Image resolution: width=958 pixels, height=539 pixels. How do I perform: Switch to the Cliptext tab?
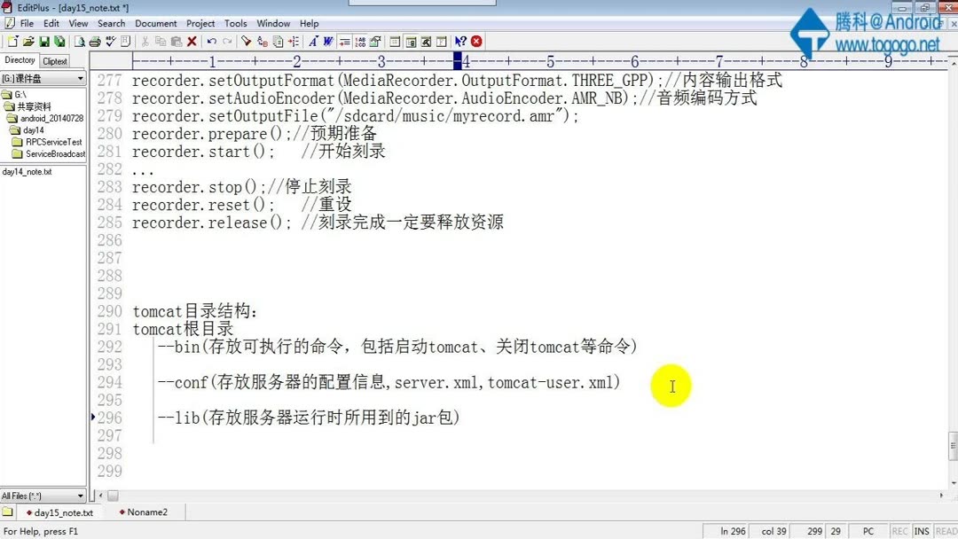pos(55,60)
